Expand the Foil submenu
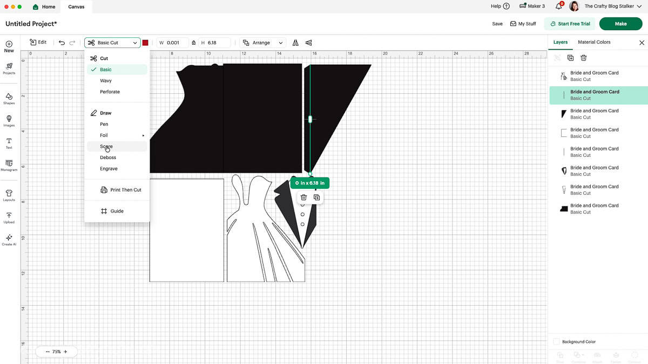 (x=103, y=135)
